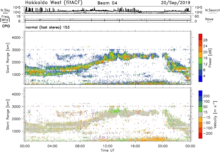Click the '2000' tick on the power panel
Viewport: 220px width, 152px height.
[16, 62]
